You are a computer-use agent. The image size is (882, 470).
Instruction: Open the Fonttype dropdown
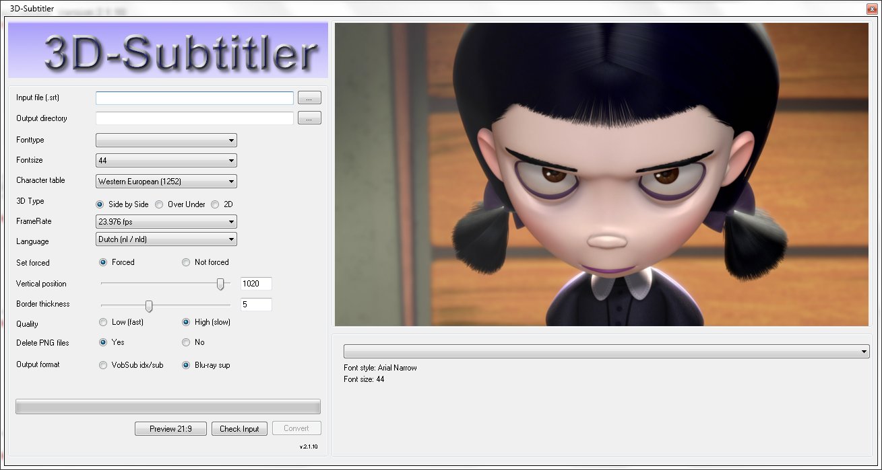pyautogui.click(x=166, y=141)
